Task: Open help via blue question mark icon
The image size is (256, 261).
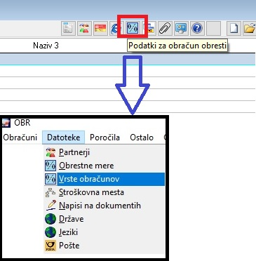Action: (197, 28)
